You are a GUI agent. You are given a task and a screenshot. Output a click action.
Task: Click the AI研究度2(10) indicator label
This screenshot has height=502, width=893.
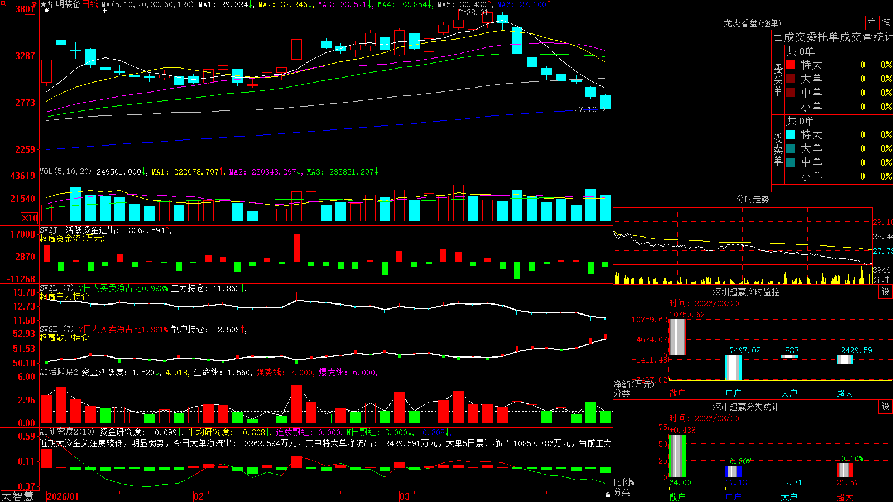67,432
